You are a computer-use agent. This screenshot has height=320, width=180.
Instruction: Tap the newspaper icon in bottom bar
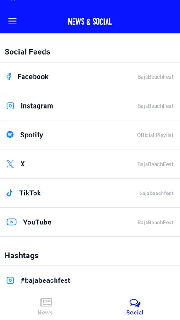click(46, 302)
